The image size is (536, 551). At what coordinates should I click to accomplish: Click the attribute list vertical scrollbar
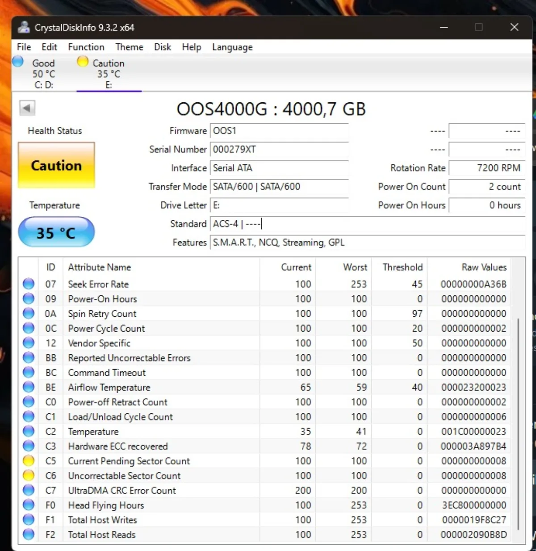(518, 424)
